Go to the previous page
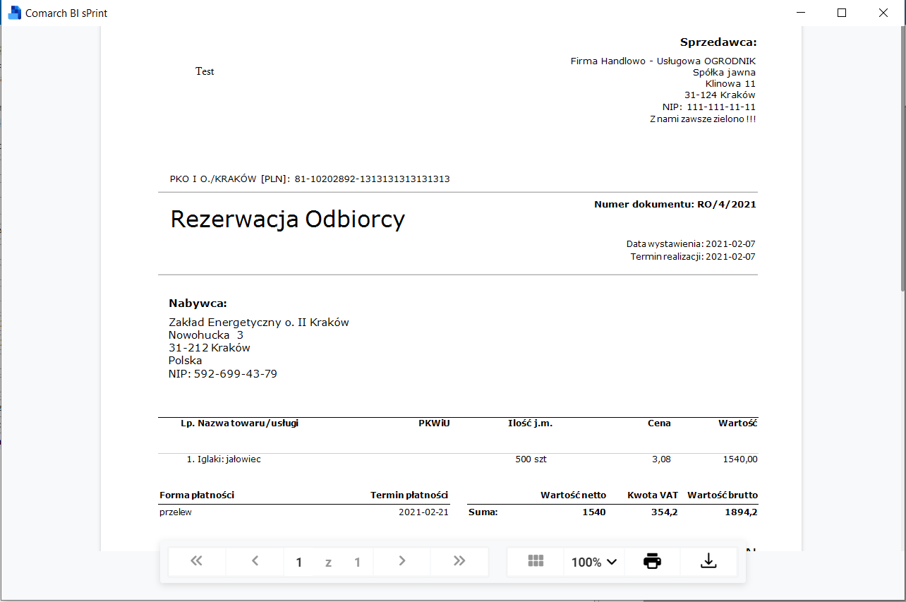The height and width of the screenshot is (602, 906). click(255, 562)
